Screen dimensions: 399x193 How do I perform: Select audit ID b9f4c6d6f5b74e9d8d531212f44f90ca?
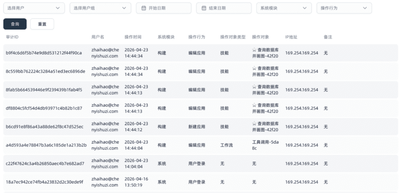point(44,53)
